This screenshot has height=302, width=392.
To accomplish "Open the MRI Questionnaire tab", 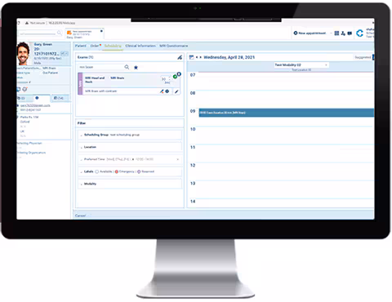I will (174, 46).
